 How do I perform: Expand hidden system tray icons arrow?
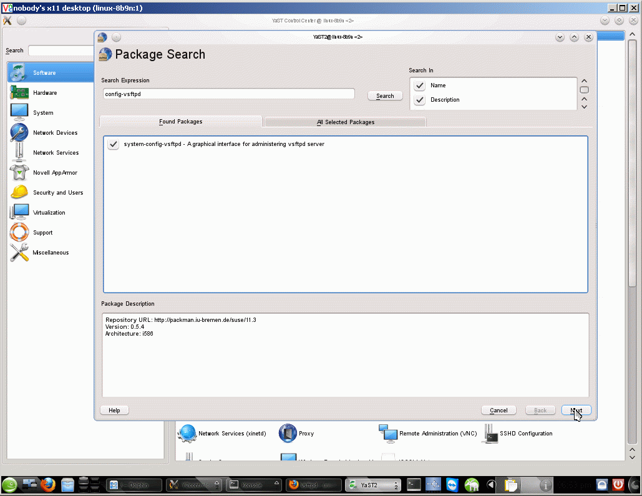click(491, 485)
